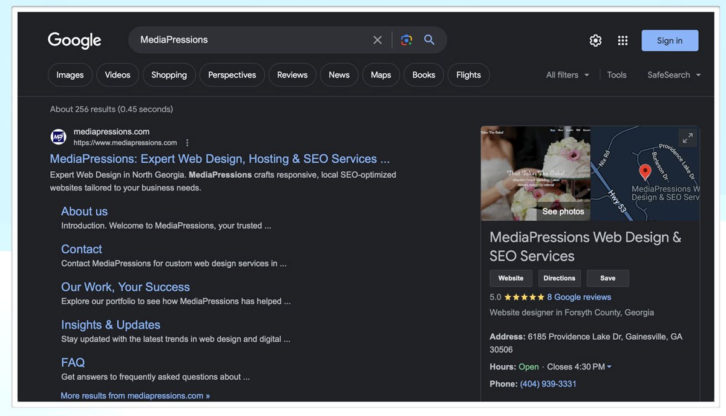The height and width of the screenshot is (416, 726).
Task: Open Google Lens image search icon
Action: 407,40
